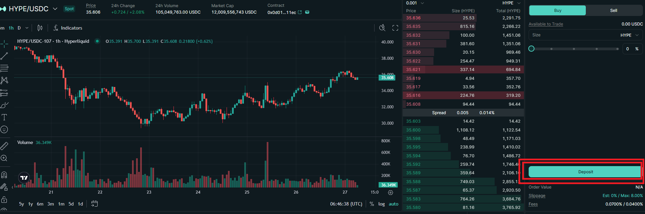The image size is (645, 214).
Task: Open contract address external link icon
Action: pos(300,12)
